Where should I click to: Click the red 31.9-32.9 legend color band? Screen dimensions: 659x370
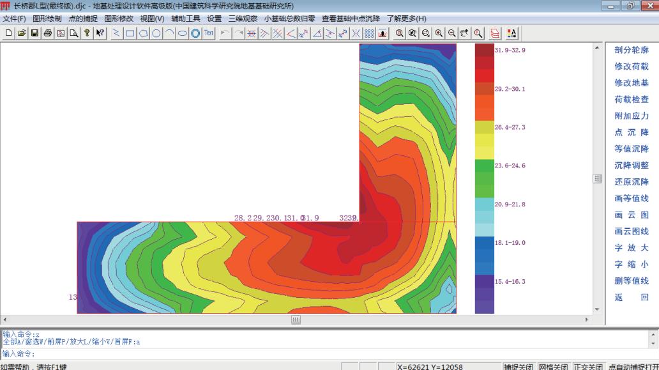click(x=484, y=50)
